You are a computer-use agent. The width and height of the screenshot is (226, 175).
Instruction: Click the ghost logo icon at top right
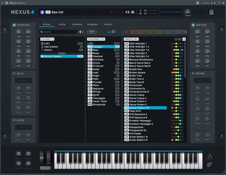[x=211, y=12]
